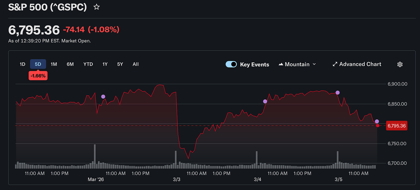The width and height of the screenshot is (420, 190).
Task: Open chart settings gear icon
Action: pos(400,64)
